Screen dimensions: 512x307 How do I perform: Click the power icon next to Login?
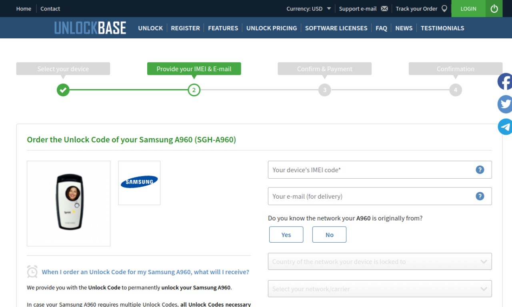pos(494,8)
